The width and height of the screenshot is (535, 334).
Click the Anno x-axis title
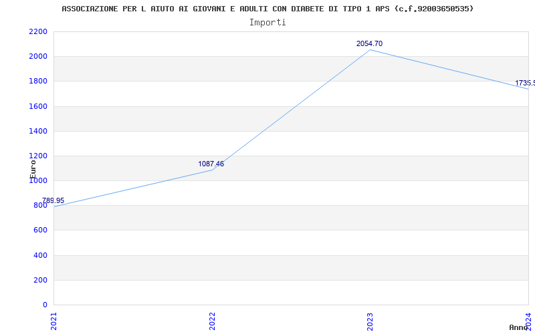[519, 327]
